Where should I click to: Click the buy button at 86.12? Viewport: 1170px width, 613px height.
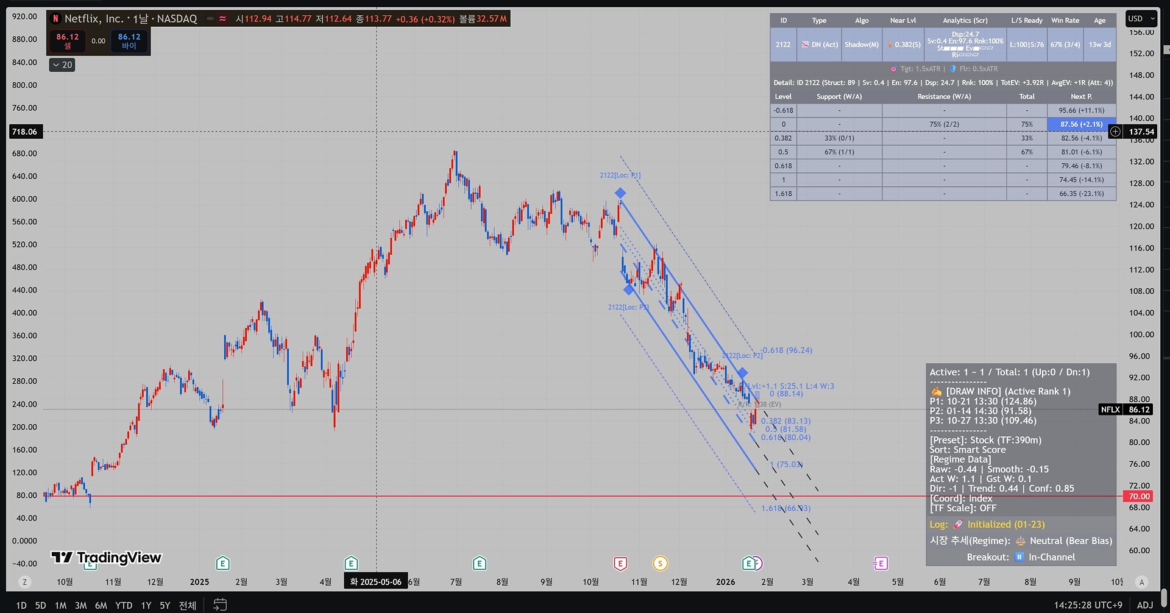129,41
